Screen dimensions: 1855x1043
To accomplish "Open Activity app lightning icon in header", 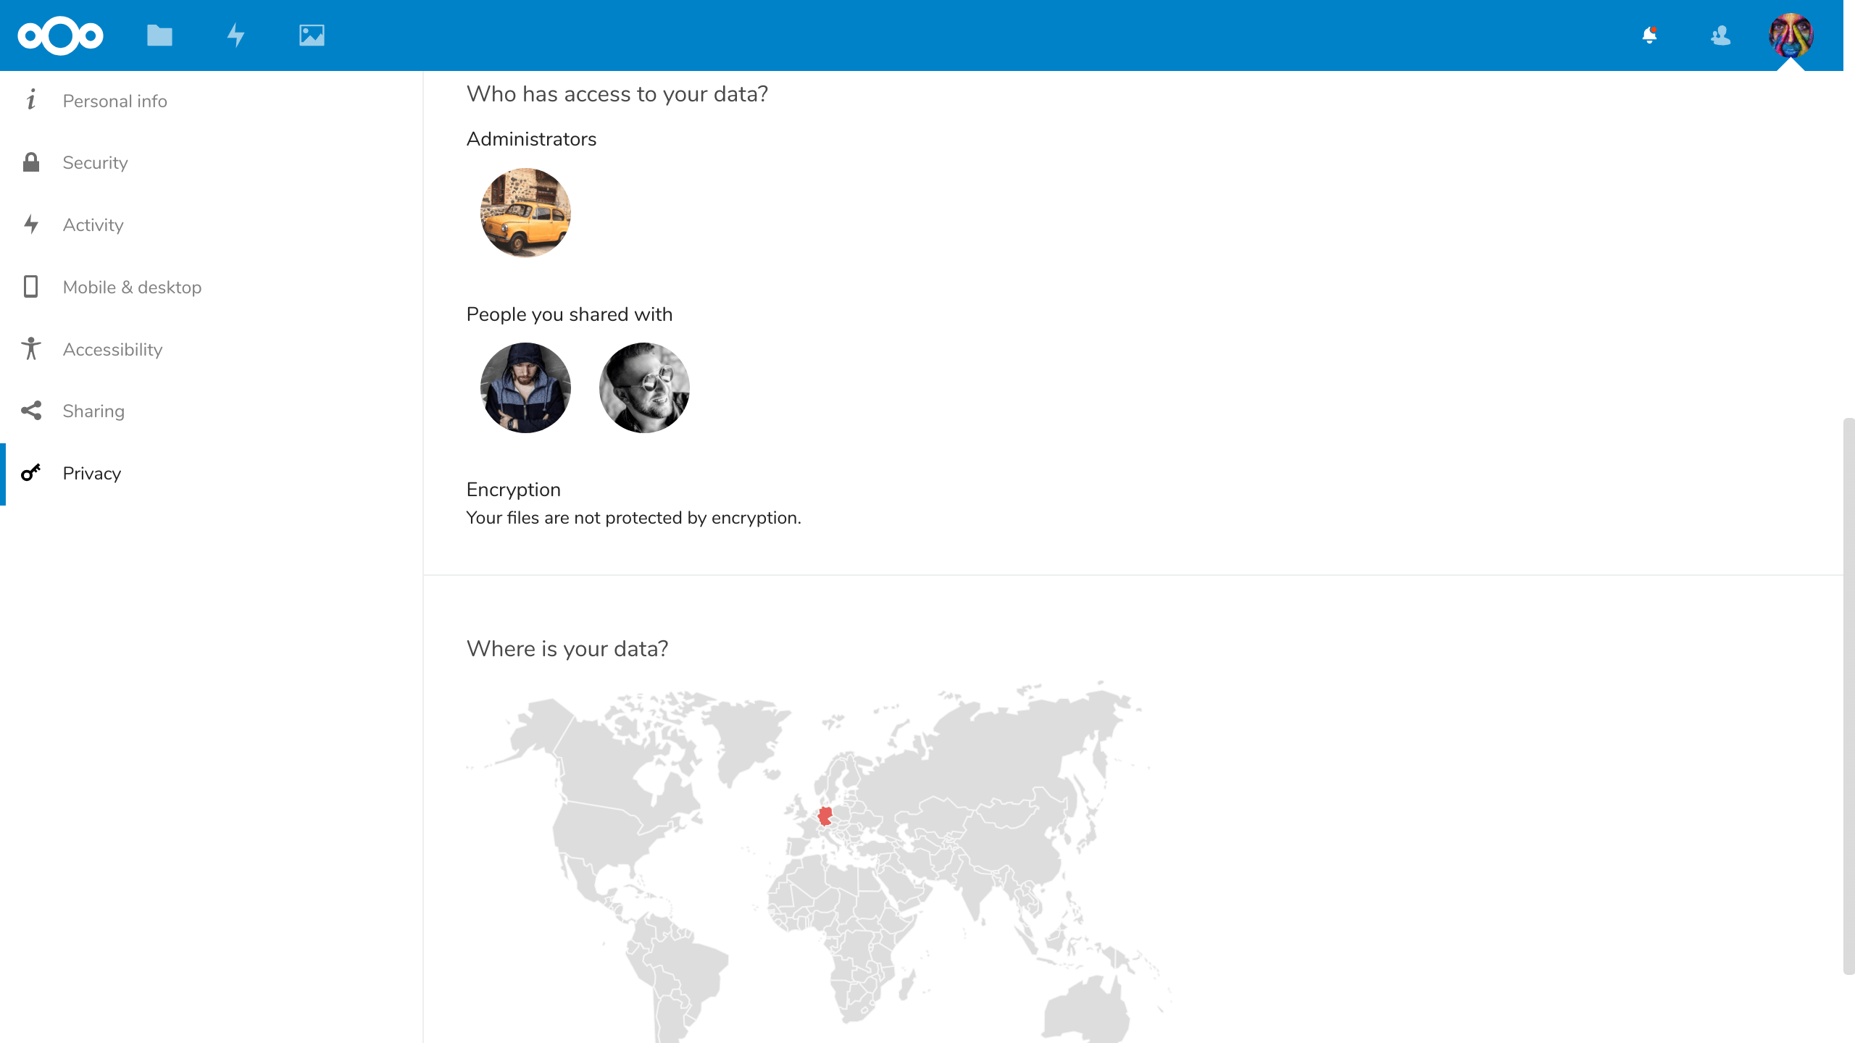I will (235, 35).
